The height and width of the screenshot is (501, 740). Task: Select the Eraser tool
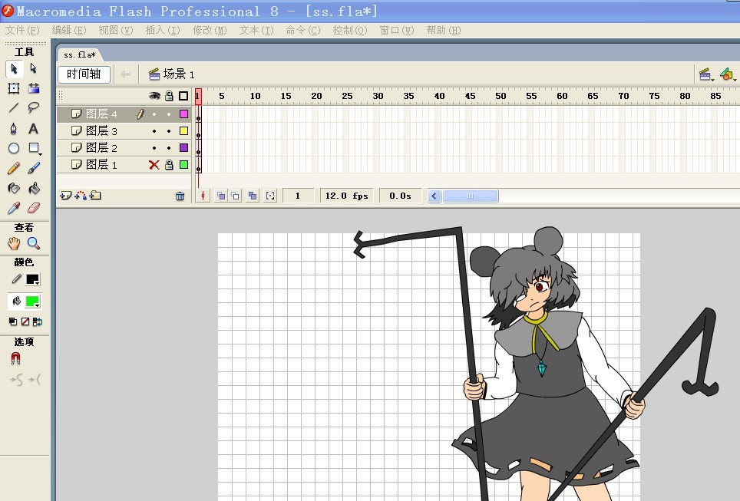coord(34,208)
